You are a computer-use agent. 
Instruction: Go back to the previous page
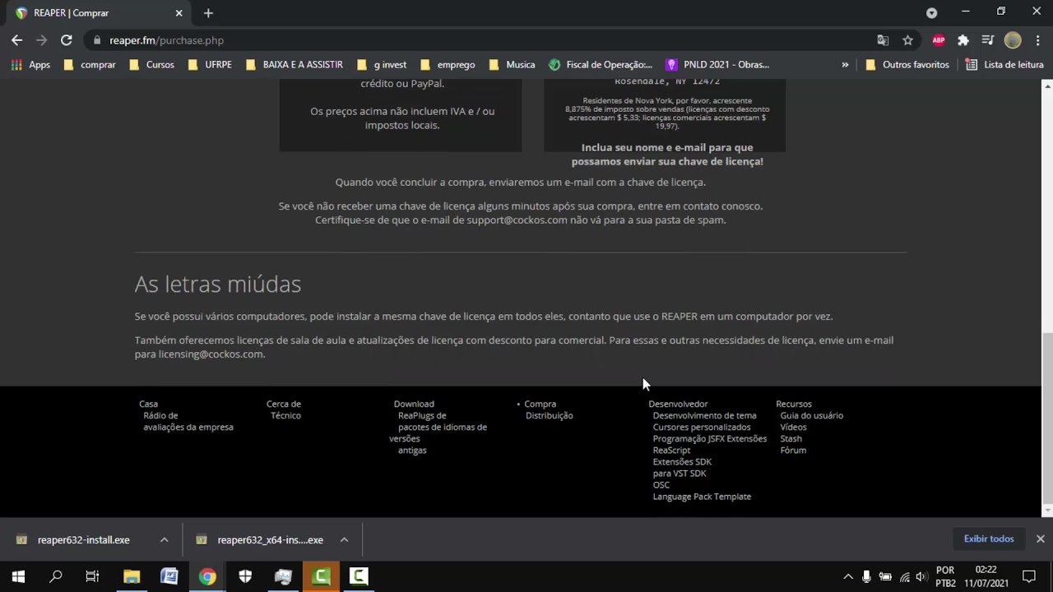pyautogui.click(x=16, y=39)
